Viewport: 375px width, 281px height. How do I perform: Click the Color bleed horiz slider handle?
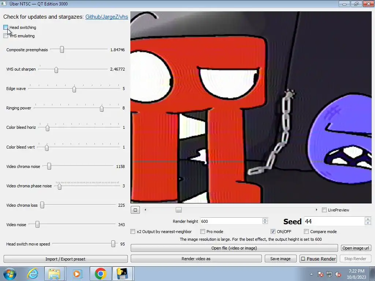click(x=47, y=128)
